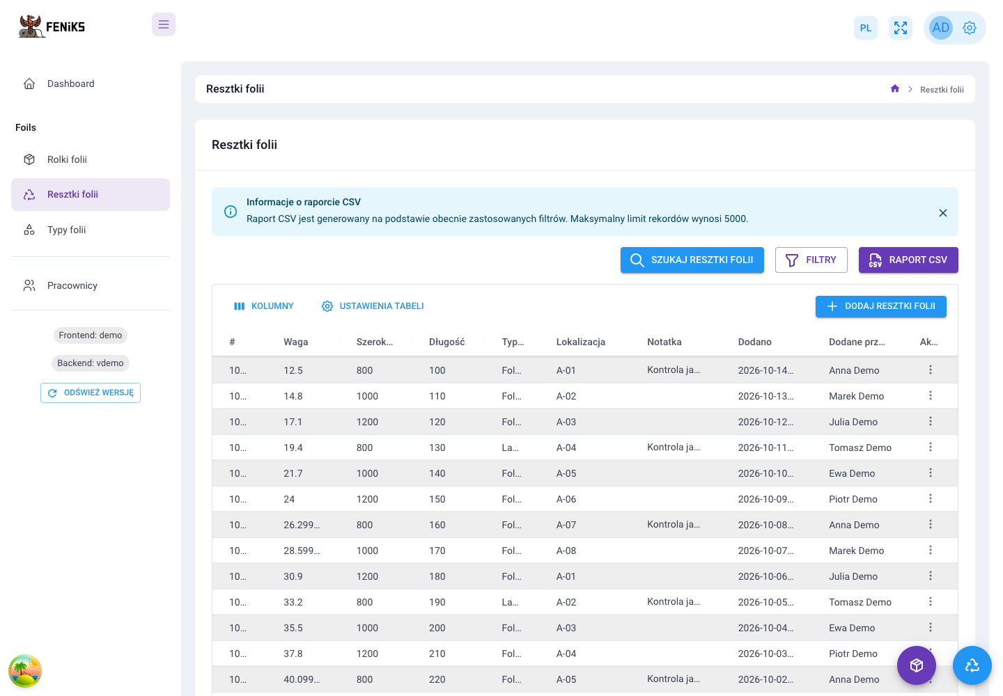Click blue floating recycle button
Viewport: 1003px width, 696px height.
click(x=972, y=665)
